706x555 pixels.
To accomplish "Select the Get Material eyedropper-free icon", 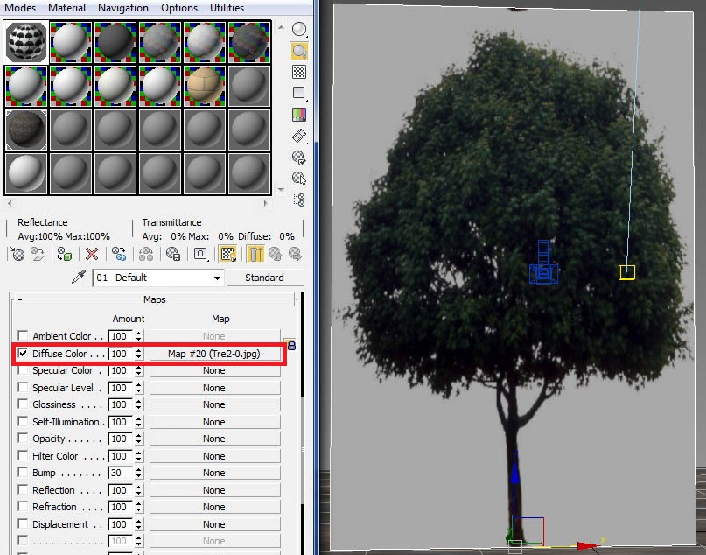I will pos(17,255).
